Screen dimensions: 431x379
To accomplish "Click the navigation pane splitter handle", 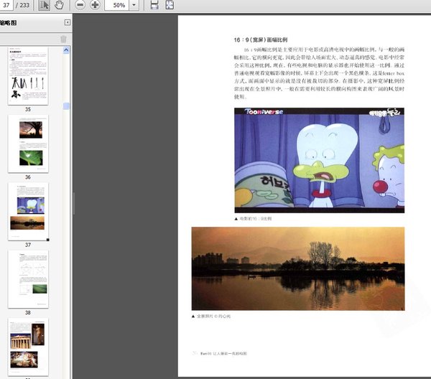I will point(73,204).
